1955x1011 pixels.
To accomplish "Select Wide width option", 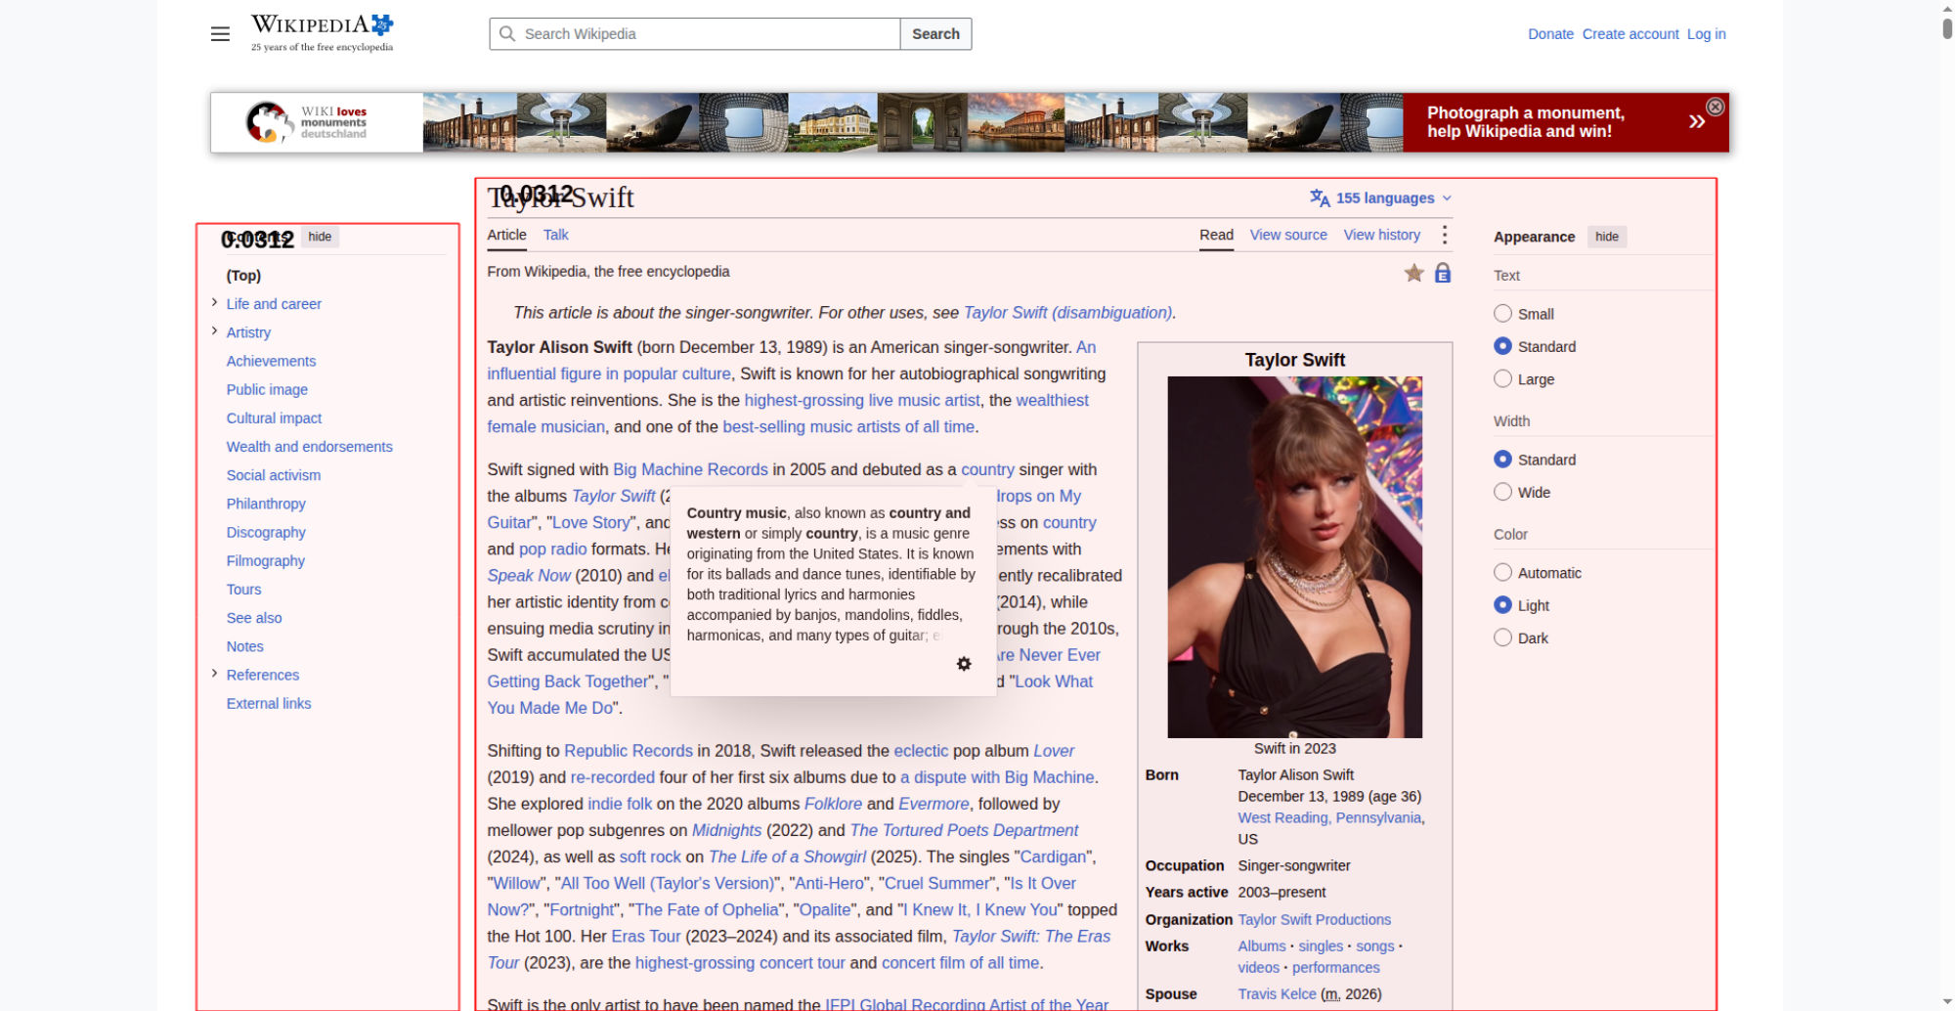I will [1502, 492].
